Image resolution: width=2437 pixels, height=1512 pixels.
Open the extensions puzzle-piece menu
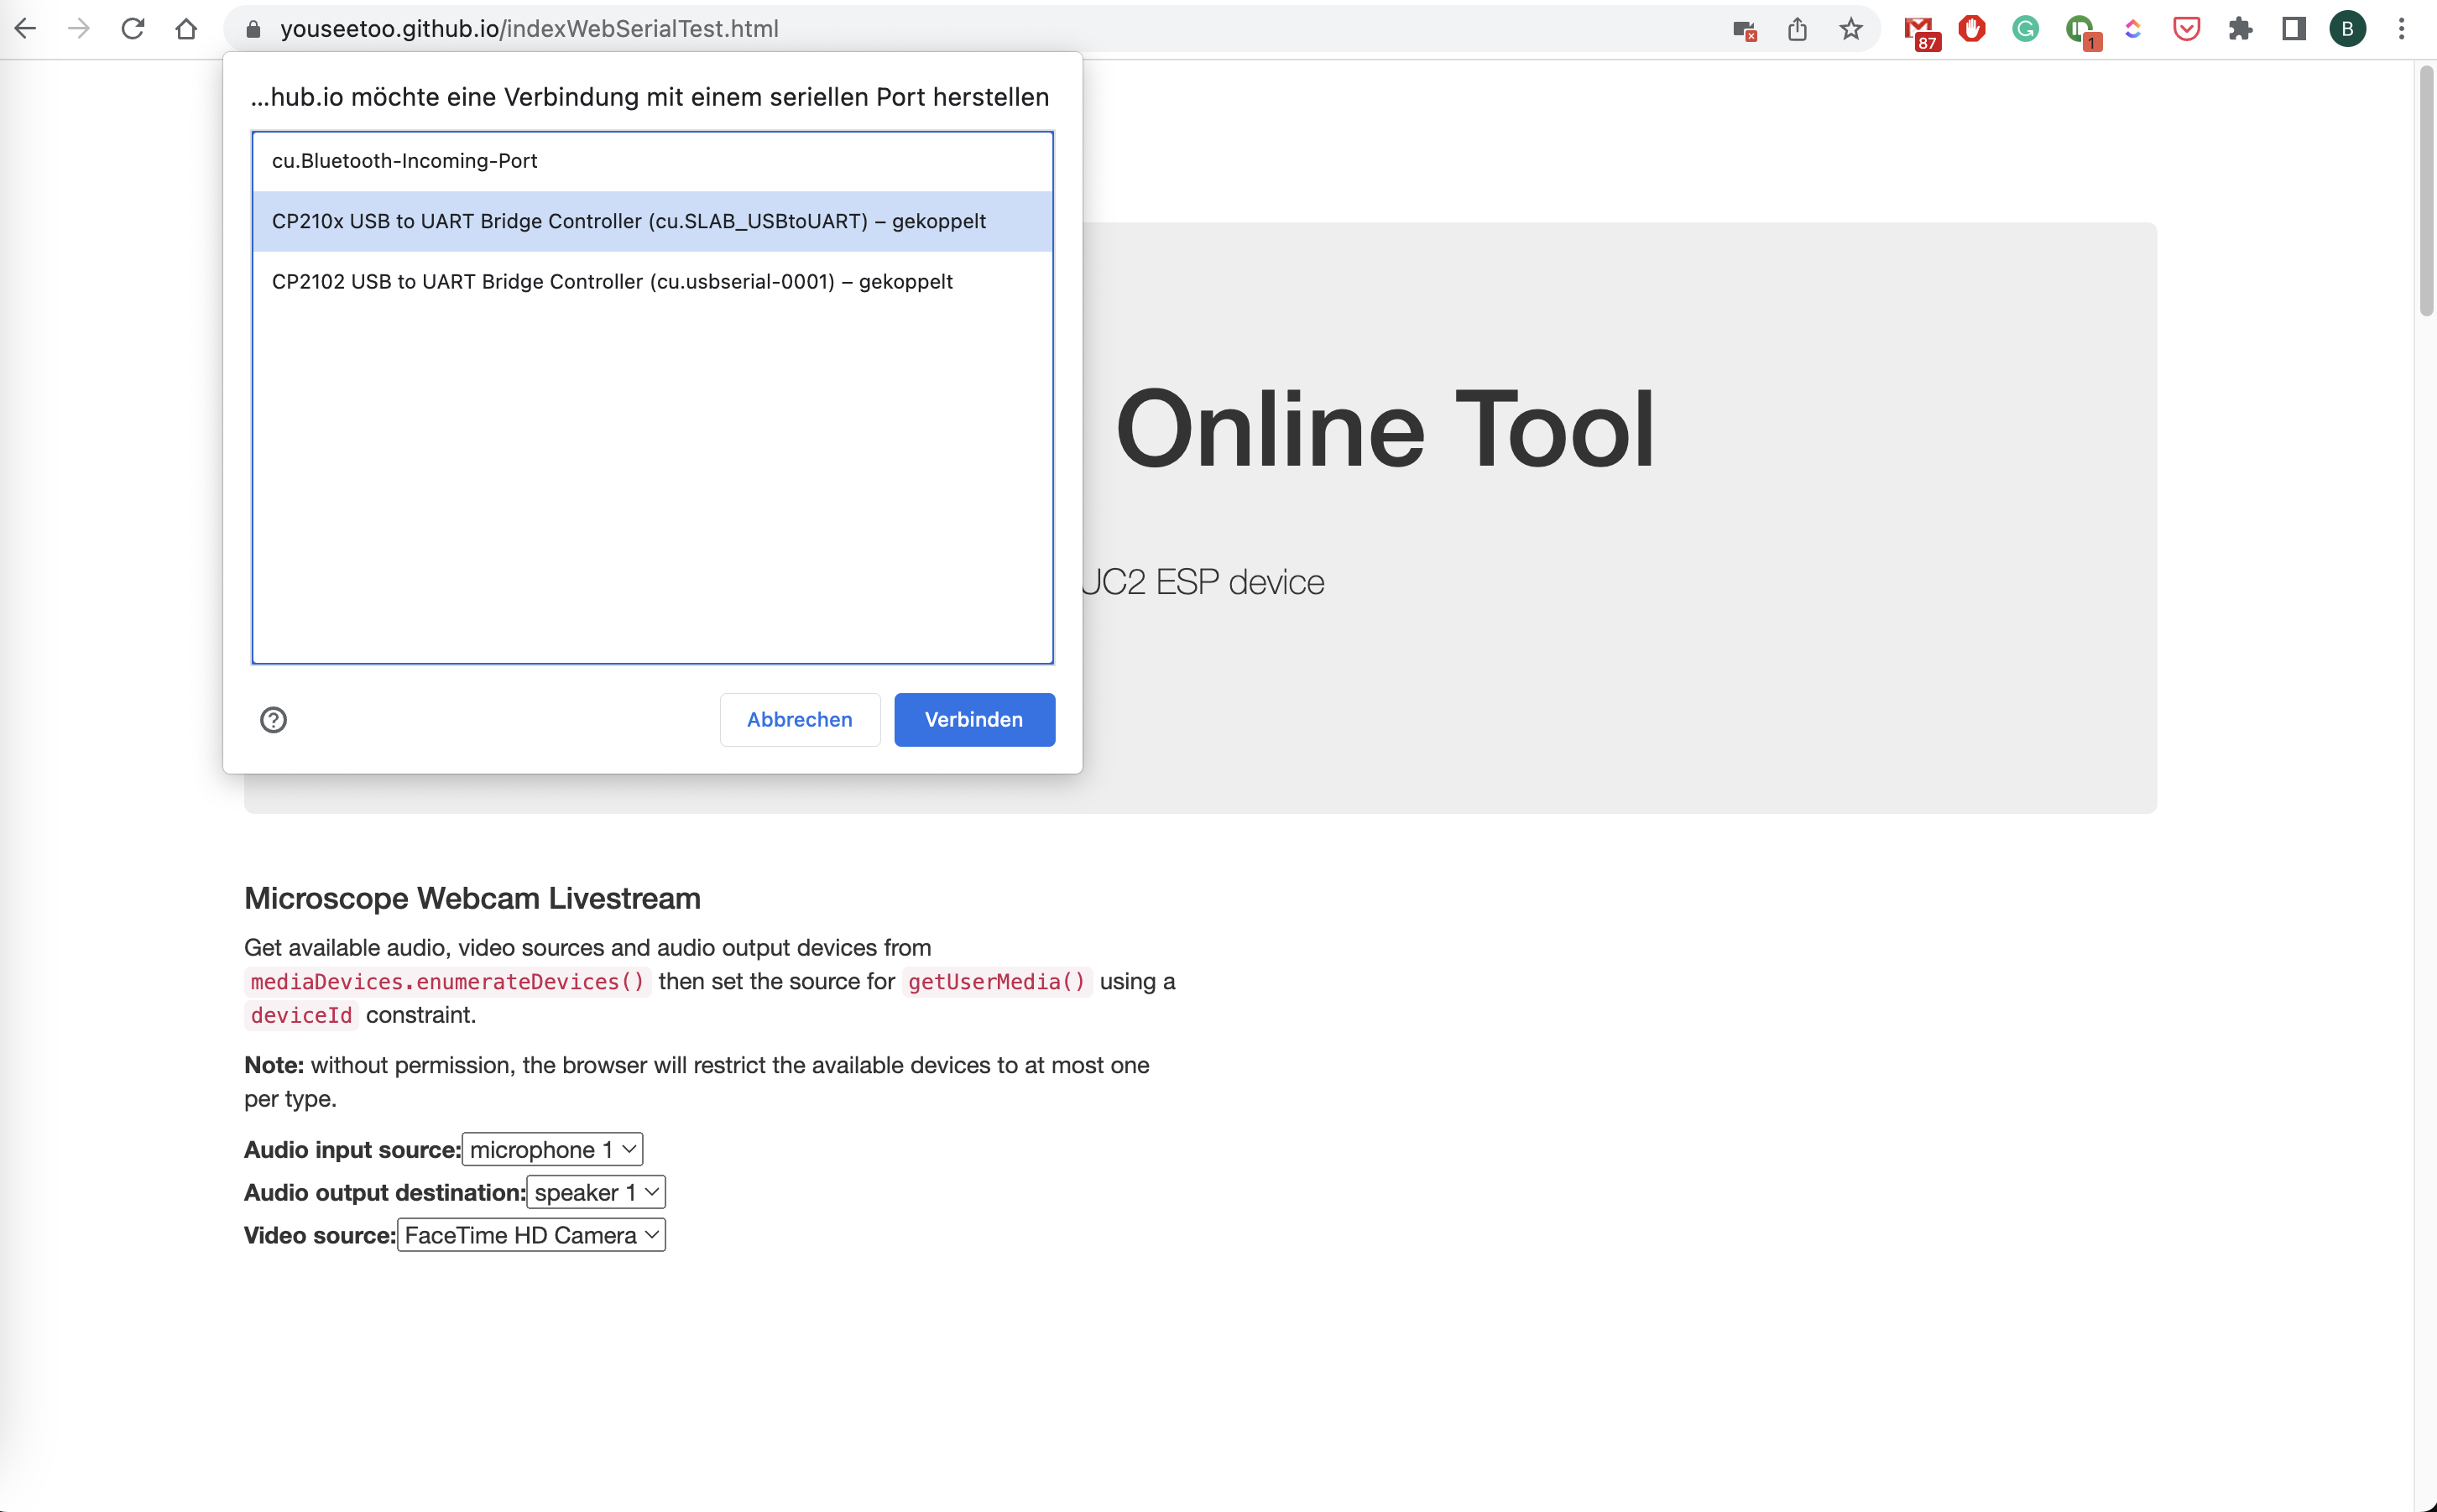click(2240, 29)
